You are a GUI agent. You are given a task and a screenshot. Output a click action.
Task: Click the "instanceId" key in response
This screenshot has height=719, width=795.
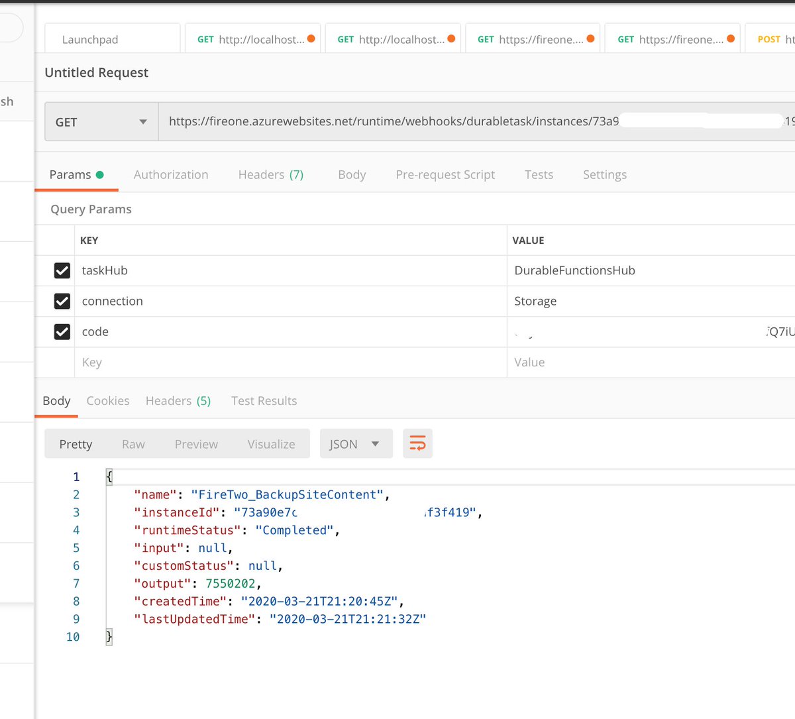[177, 512]
